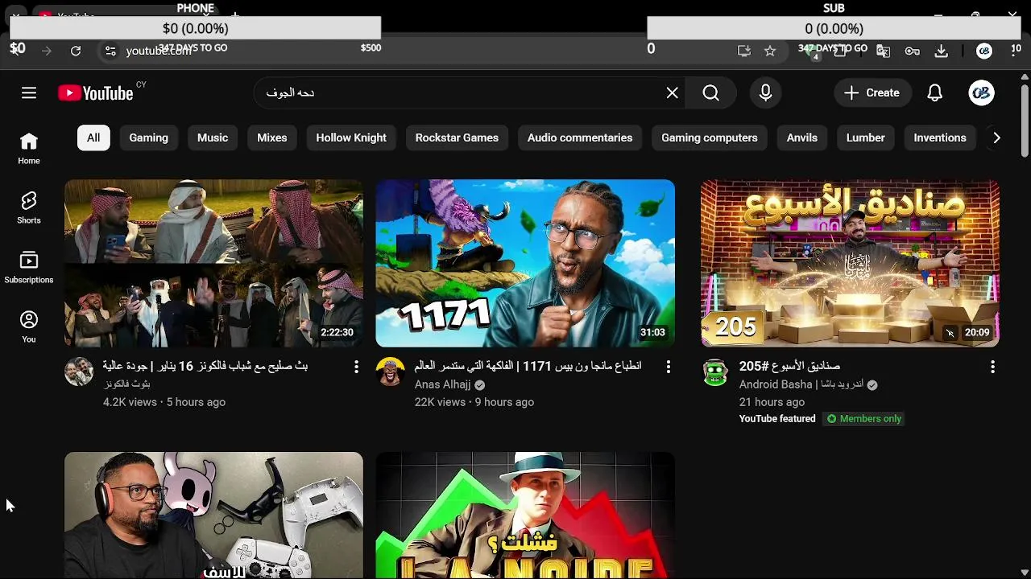Select the Audio commentaries filter chip

click(580, 138)
